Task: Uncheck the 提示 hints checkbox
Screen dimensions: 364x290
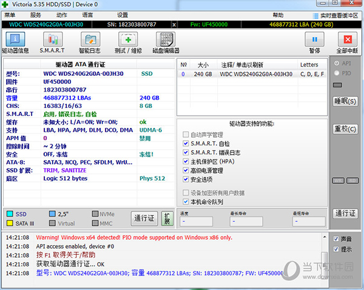Action: click(x=337, y=249)
